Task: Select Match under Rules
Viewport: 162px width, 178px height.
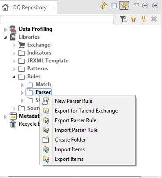Action: (x=43, y=84)
